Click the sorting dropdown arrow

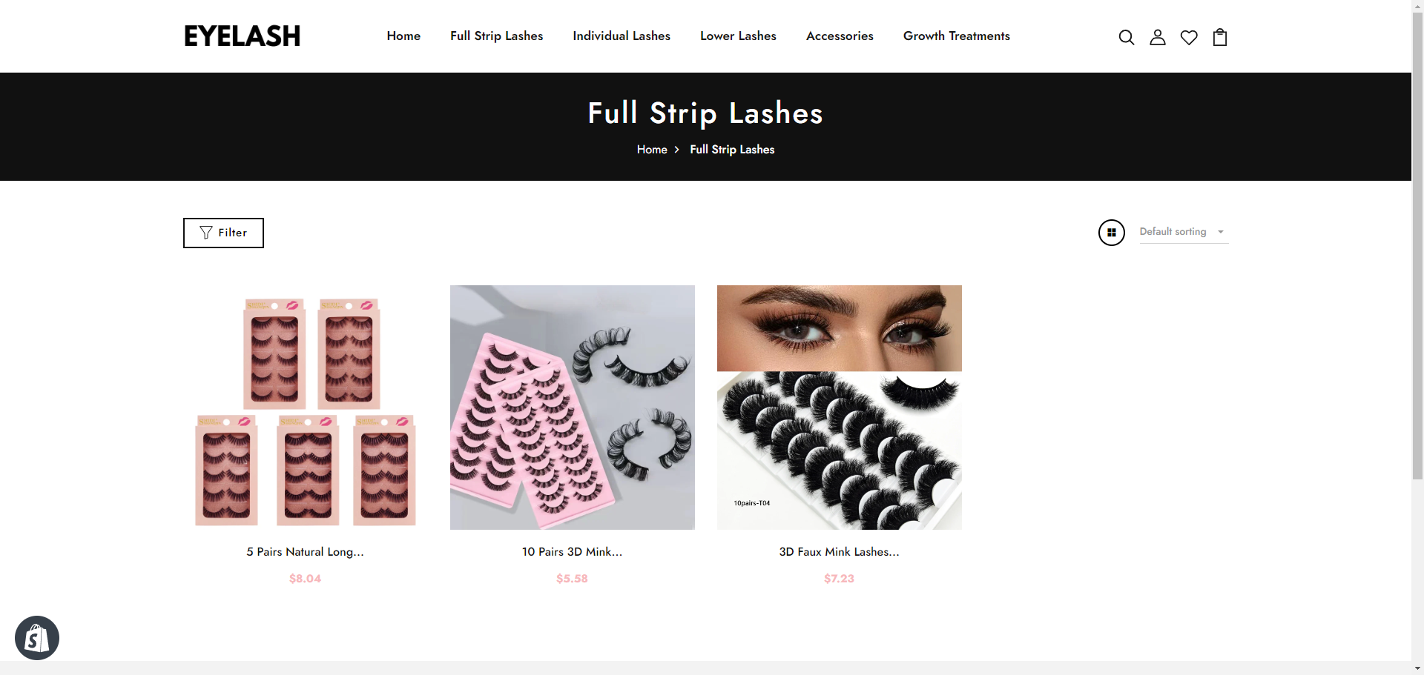[1221, 232]
